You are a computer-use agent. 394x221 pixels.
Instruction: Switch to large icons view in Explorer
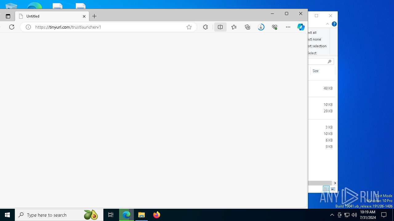333,189
